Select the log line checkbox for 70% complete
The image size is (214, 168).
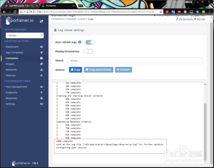(x=57, y=128)
